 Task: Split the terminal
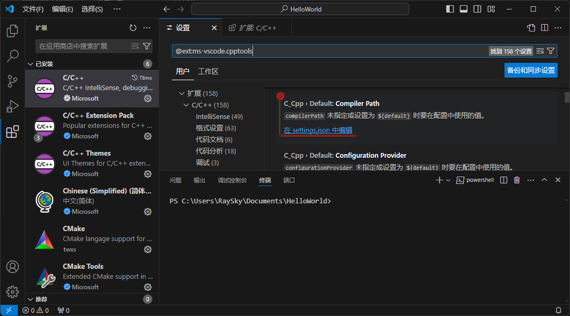click(x=503, y=180)
